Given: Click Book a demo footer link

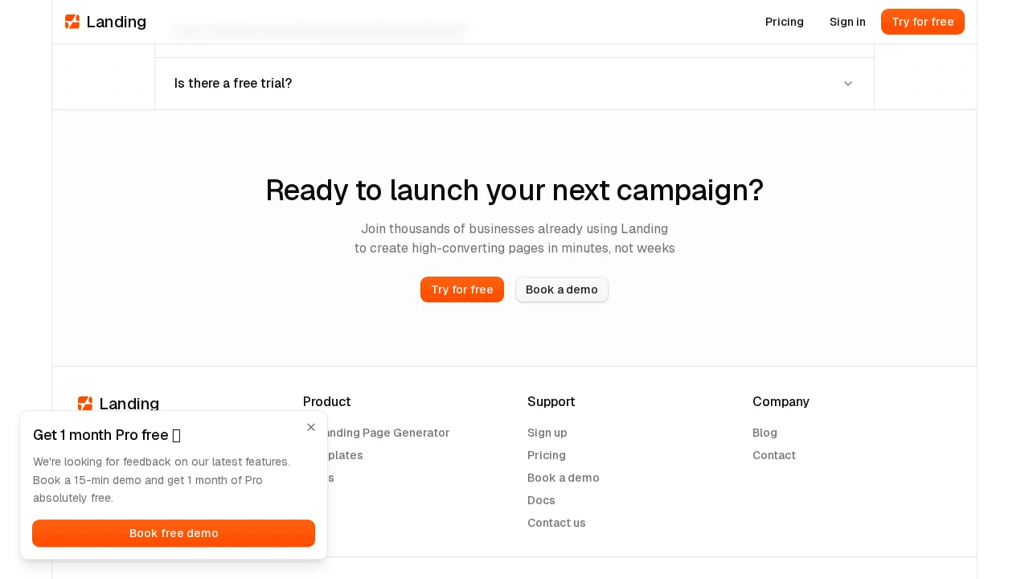Looking at the screenshot, I should (x=563, y=478).
